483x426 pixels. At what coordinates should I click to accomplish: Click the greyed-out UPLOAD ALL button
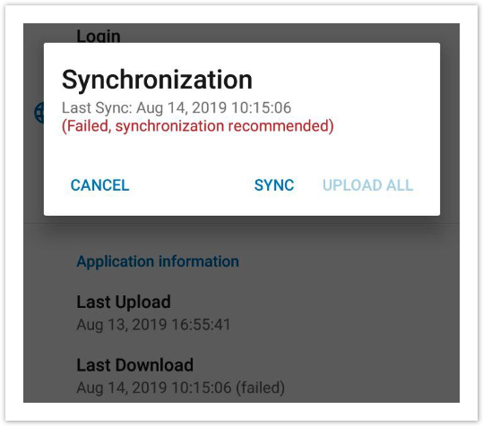(x=367, y=185)
